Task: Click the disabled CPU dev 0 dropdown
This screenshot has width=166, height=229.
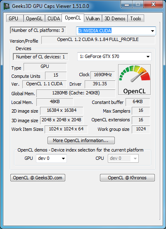Action: [x=123, y=158]
